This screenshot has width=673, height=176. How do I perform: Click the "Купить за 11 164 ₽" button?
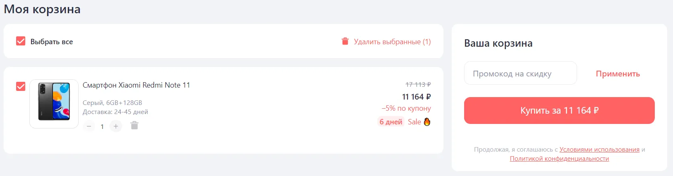point(559,111)
